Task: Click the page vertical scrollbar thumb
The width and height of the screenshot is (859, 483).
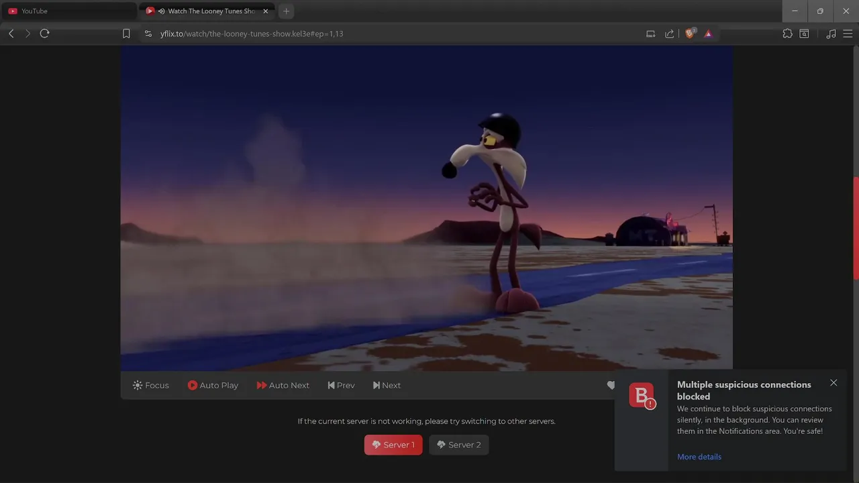Action: pos(856,228)
